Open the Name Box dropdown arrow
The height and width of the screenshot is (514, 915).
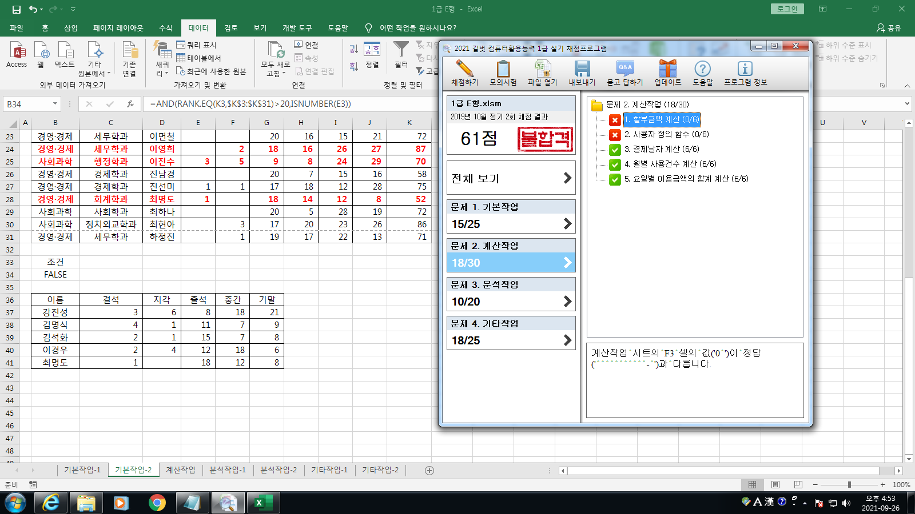click(55, 104)
